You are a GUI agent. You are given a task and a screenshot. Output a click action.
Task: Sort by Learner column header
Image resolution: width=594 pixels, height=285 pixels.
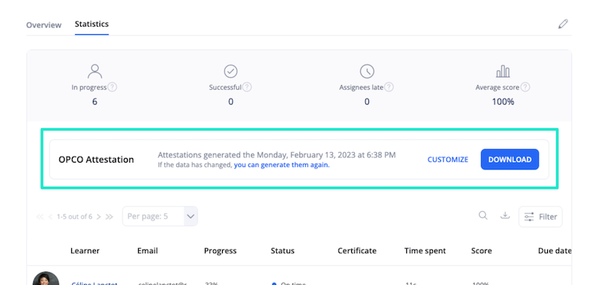(x=85, y=251)
